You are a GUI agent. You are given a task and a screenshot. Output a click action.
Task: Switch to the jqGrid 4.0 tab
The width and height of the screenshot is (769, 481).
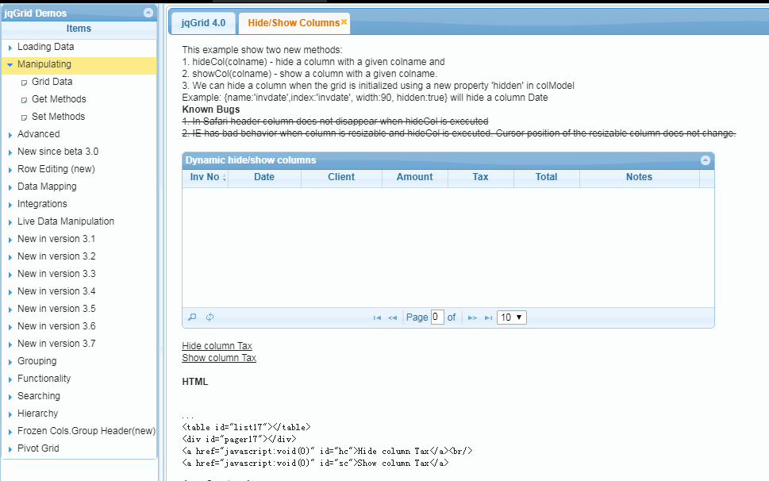[203, 23]
